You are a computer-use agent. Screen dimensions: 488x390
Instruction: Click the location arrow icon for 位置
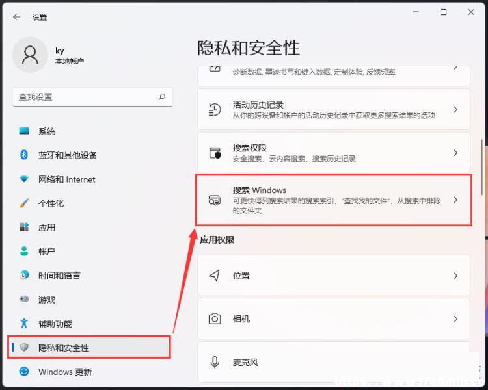click(215, 276)
